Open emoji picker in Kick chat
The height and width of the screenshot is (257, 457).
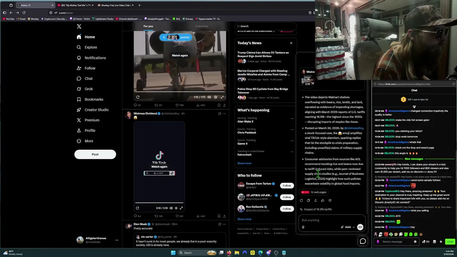pos(415,242)
